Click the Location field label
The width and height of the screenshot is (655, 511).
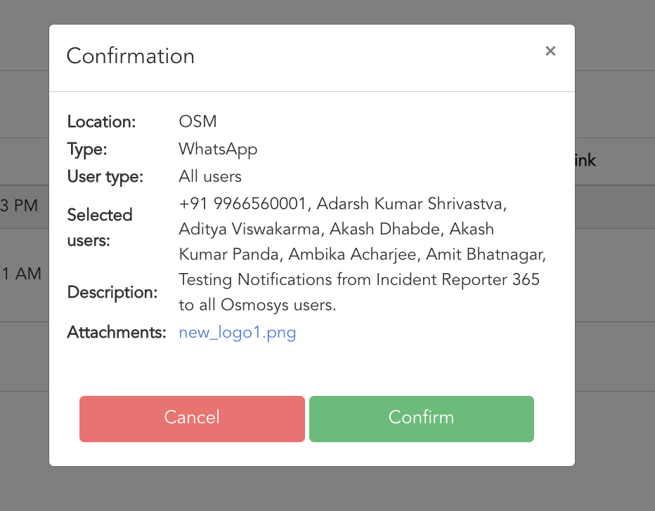point(101,121)
